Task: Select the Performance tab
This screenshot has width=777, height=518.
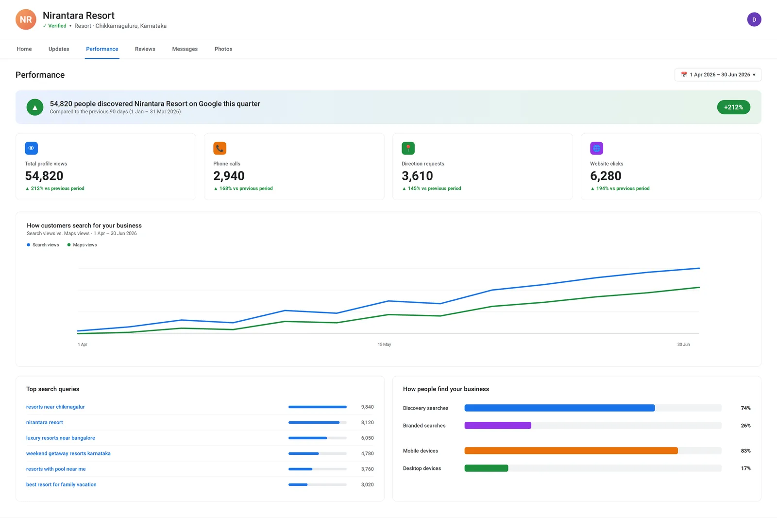Action: click(102, 49)
